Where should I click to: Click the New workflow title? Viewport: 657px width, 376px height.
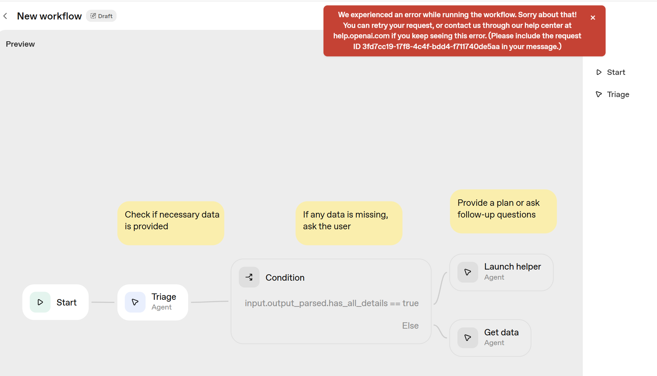pyautogui.click(x=49, y=16)
